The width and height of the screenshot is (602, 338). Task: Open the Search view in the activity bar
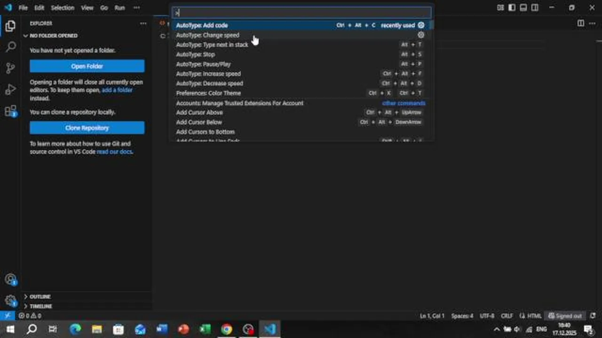10,46
